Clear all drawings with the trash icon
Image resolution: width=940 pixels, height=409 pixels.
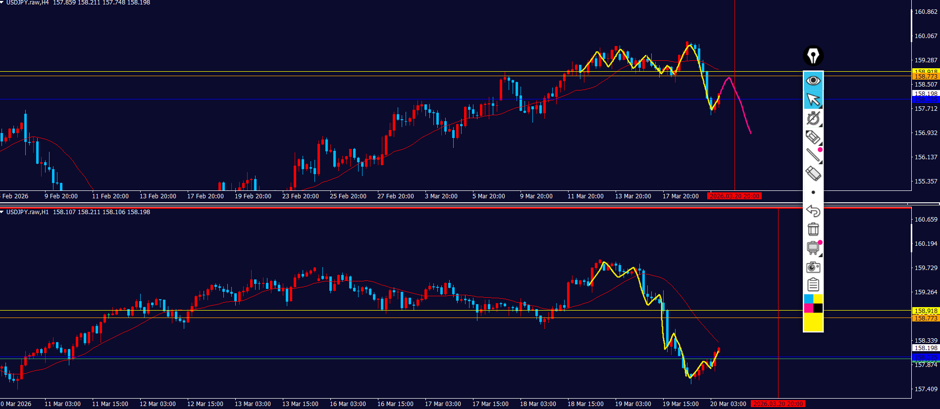point(813,229)
